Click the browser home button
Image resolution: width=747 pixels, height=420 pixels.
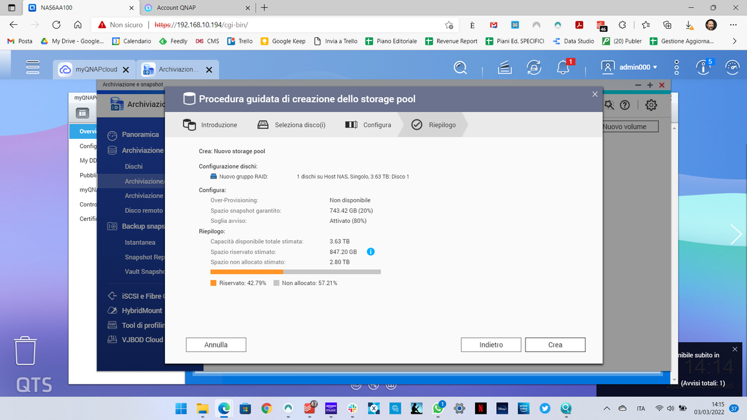point(78,25)
